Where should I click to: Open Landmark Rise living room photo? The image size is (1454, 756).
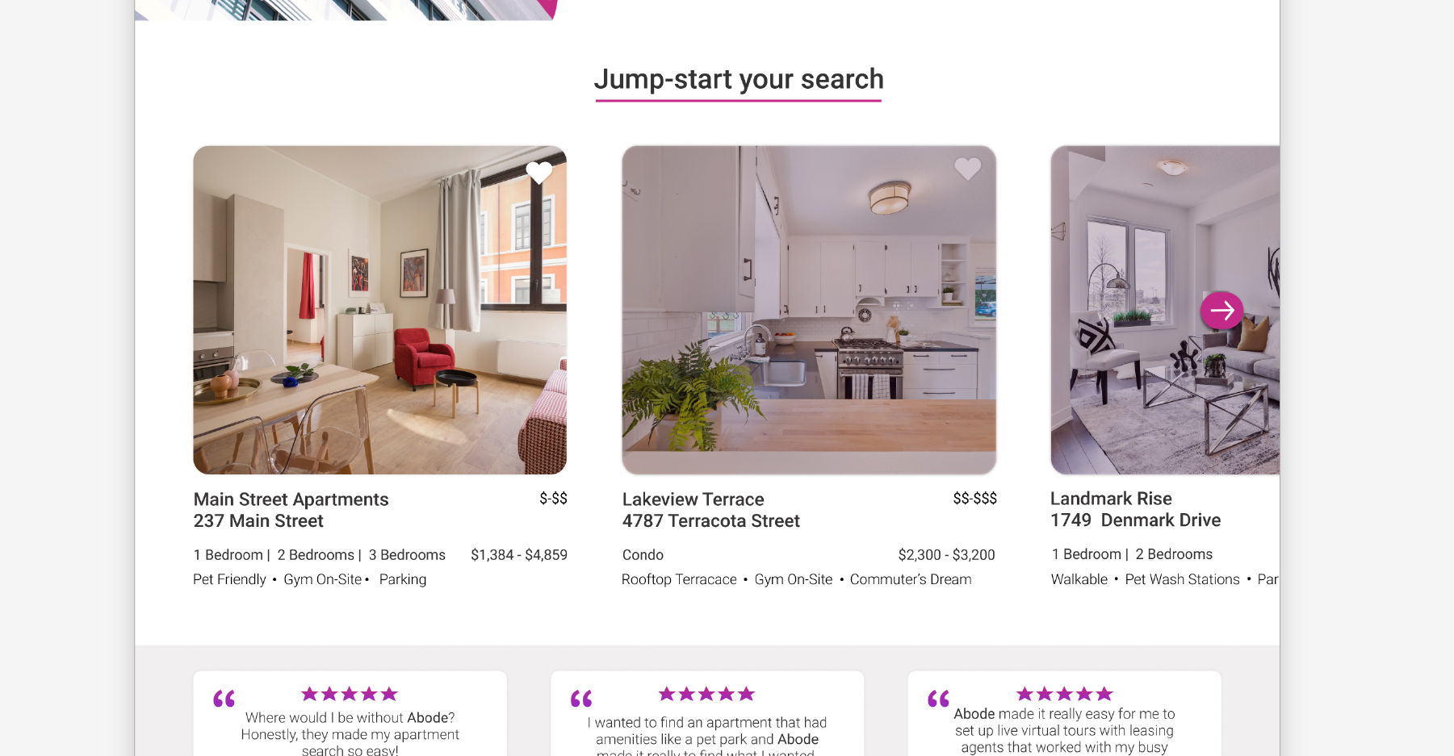coord(1165,310)
